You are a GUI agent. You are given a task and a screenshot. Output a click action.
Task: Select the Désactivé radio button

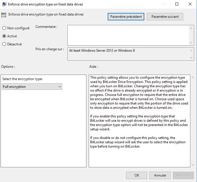[4, 44]
